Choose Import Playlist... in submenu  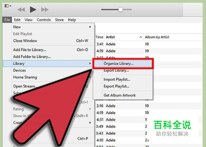point(117,79)
